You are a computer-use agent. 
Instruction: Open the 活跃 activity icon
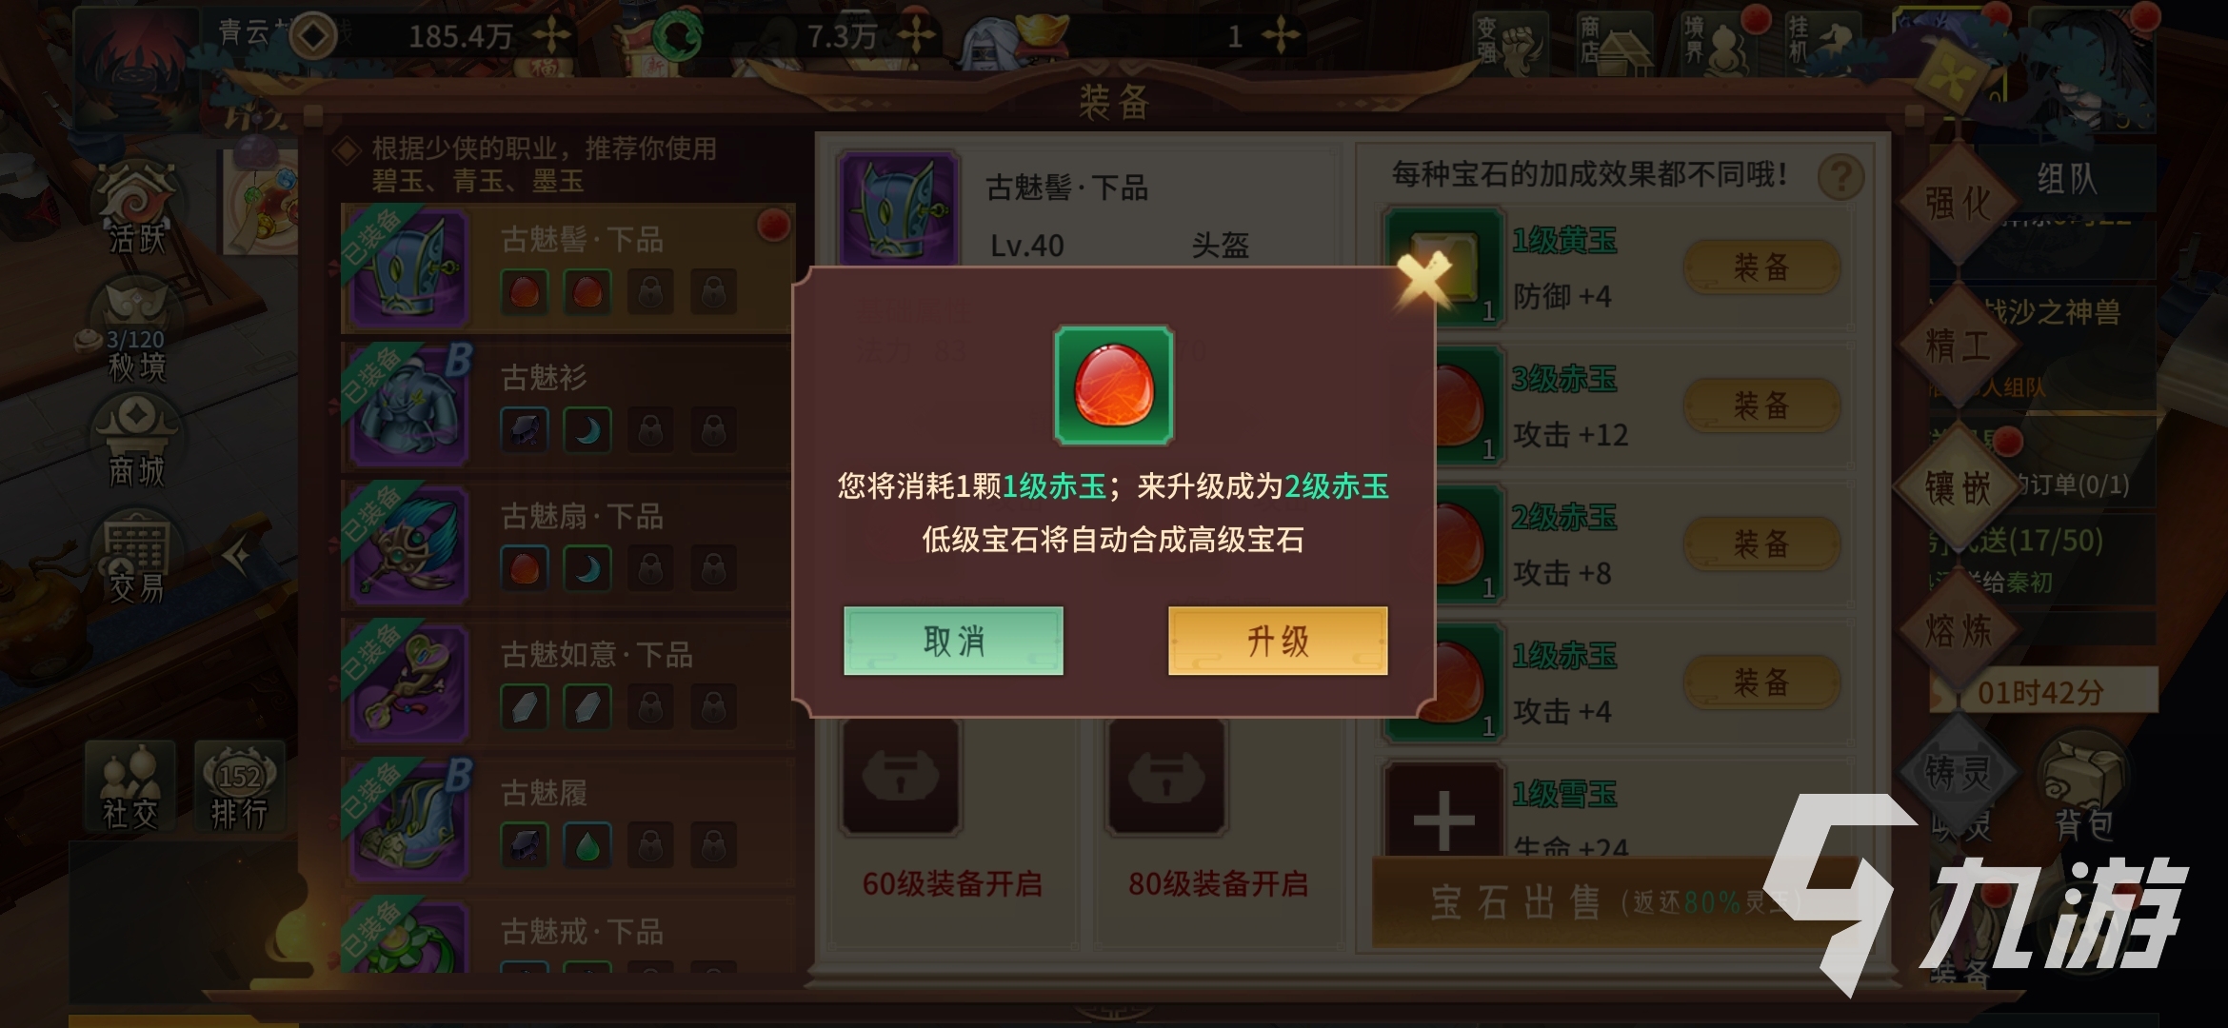pos(136,209)
